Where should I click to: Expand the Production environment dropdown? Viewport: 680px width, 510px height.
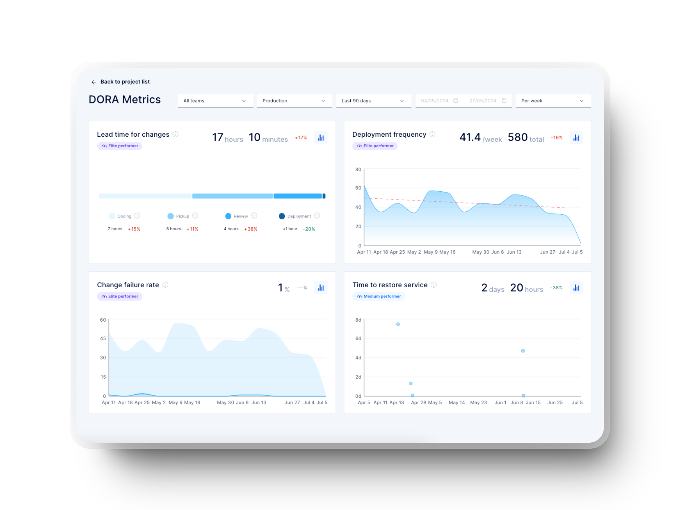tap(292, 100)
